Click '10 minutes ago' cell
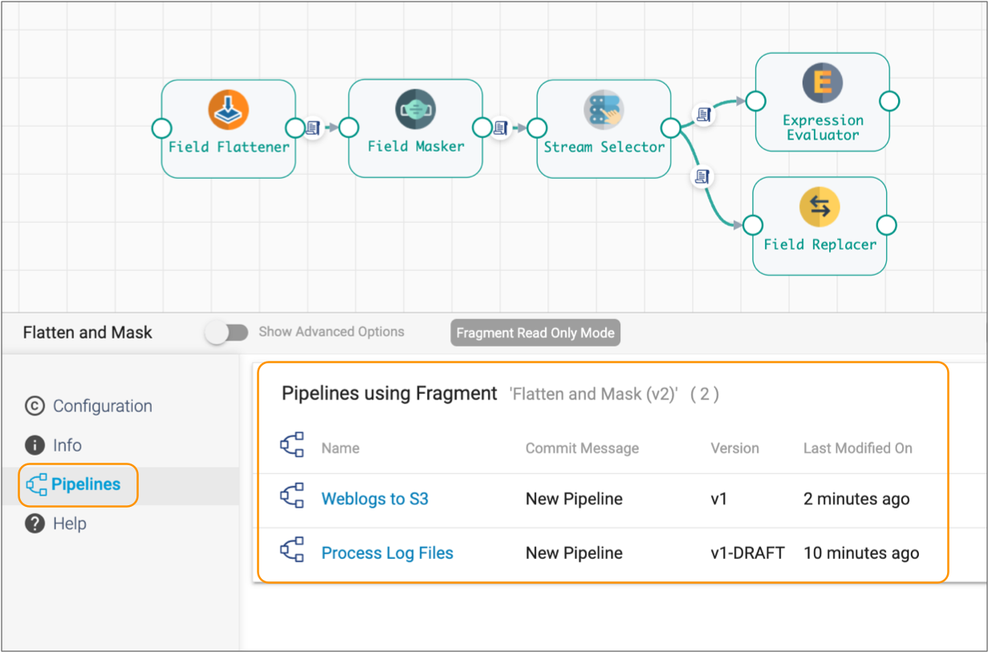This screenshot has width=988, height=652. coord(861,553)
